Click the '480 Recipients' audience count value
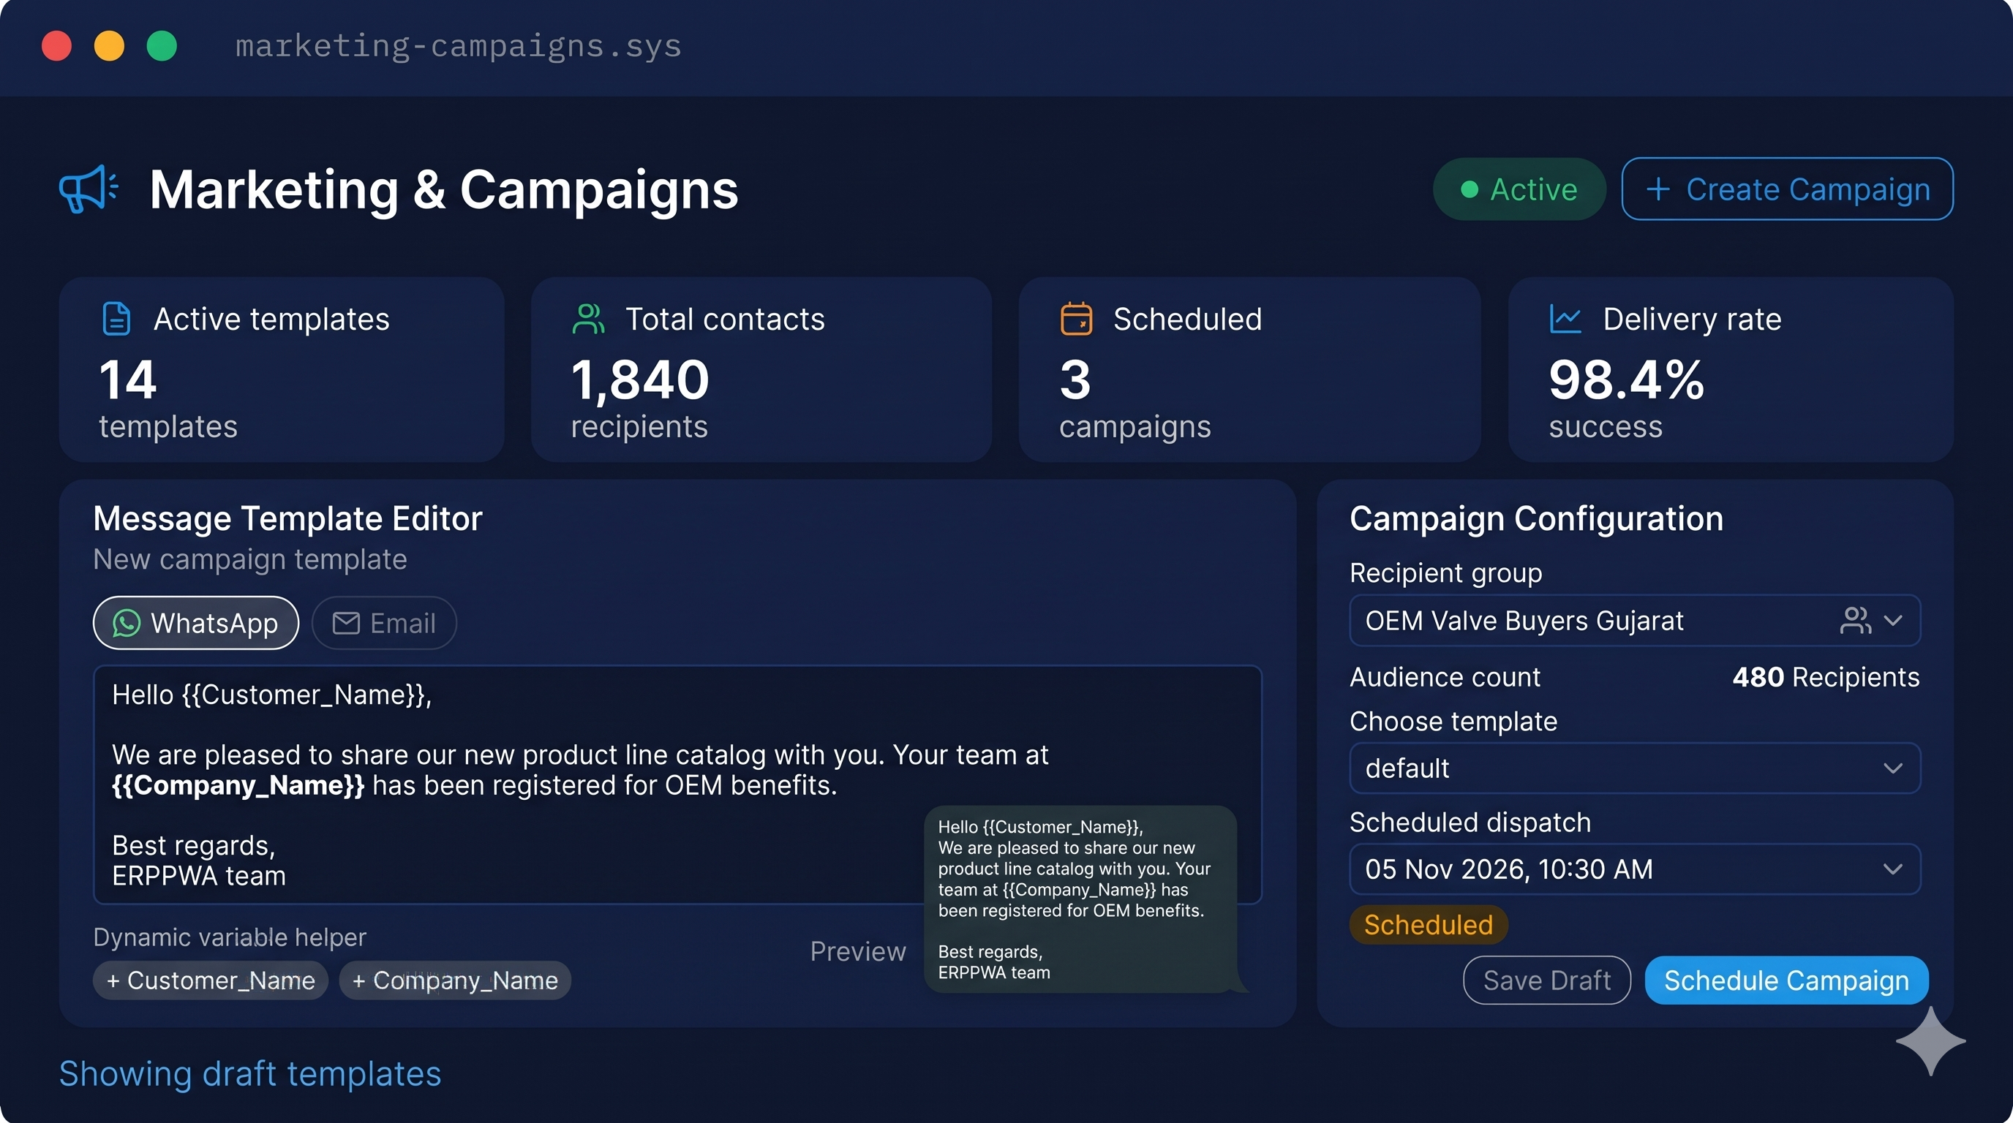The height and width of the screenshot is (1123, 2013). [1826, 677]
